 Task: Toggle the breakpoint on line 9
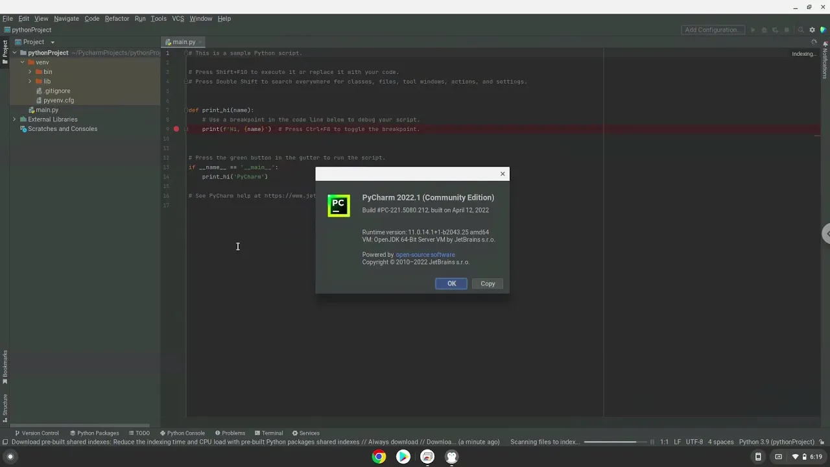(x=176, y=129)
